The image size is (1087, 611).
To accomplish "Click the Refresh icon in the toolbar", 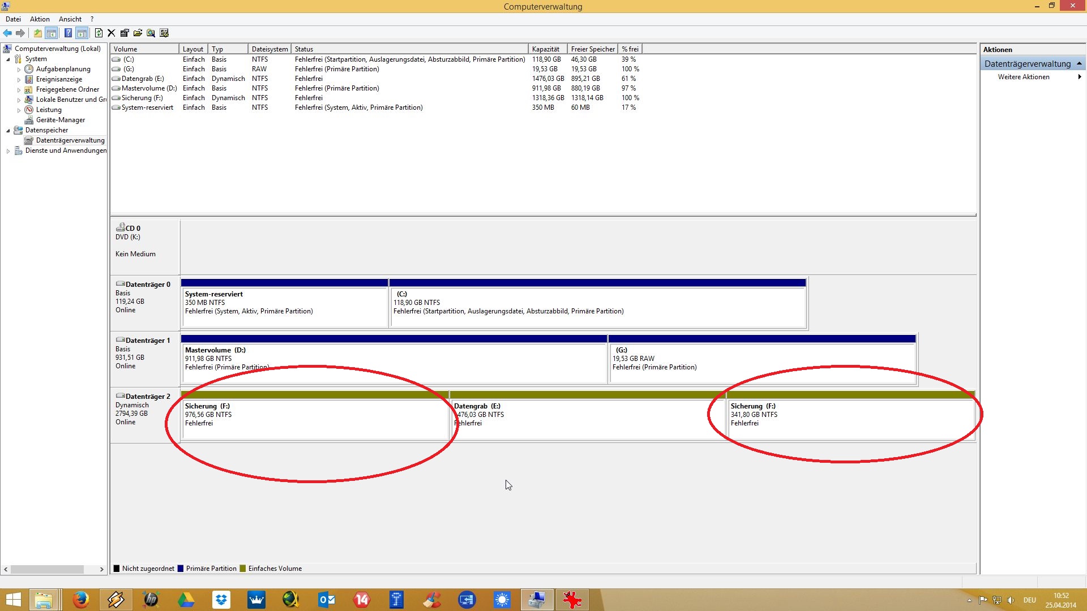I will 99,33.
